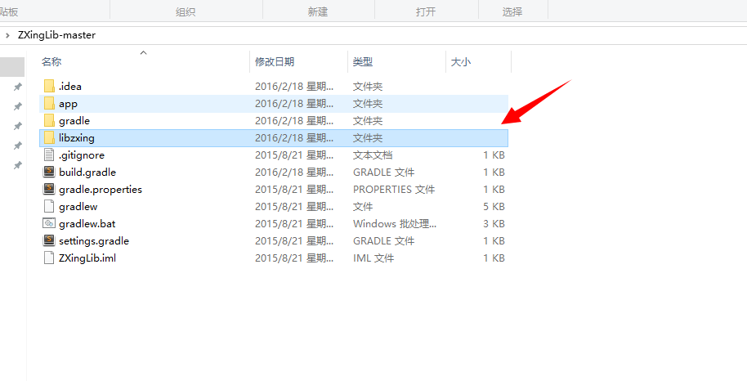
Task: Click Windows 批处理 type cell
Action: (x=395, y=224)
